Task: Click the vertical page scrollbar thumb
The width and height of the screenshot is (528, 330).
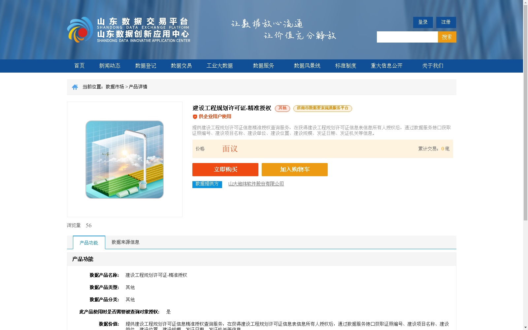Action: click(x=525, y=113)
